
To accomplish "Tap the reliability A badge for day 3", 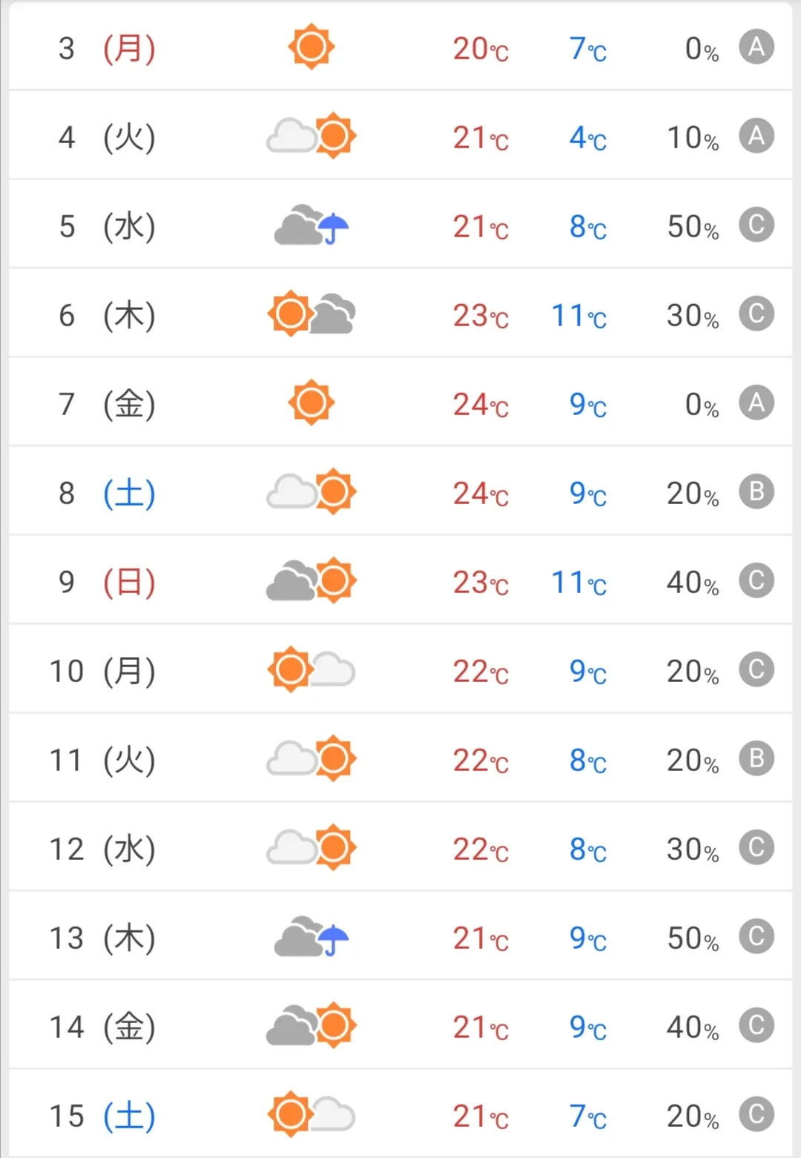I will point(756,47).
